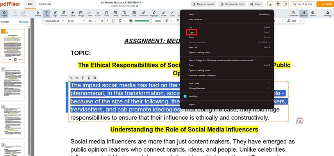
Task: Adjust the green opacity slider
Action: click(x=143, y=21)
